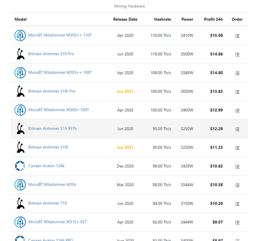
Task: Open order list icon for Antminer T19 row
Action: [237, 204]
